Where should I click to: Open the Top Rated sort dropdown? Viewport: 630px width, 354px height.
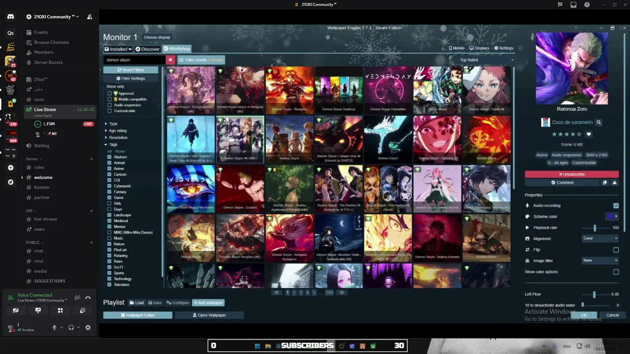click(x=486, y=60)
